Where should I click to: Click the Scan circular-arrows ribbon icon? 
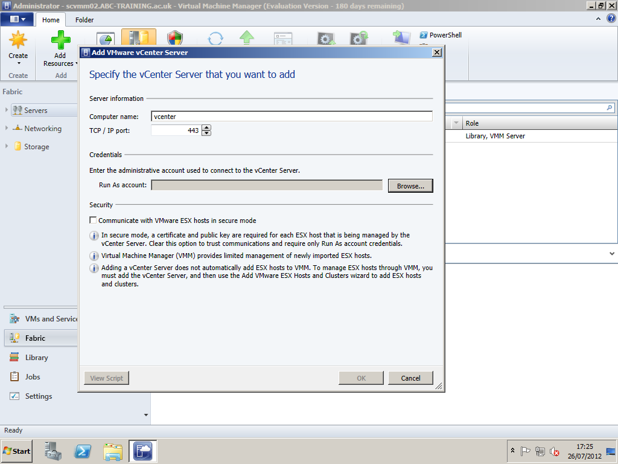(215, 38)
